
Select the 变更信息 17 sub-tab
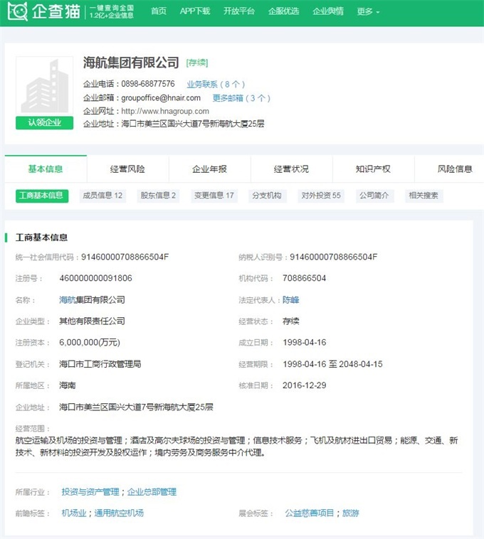(214, 196)
